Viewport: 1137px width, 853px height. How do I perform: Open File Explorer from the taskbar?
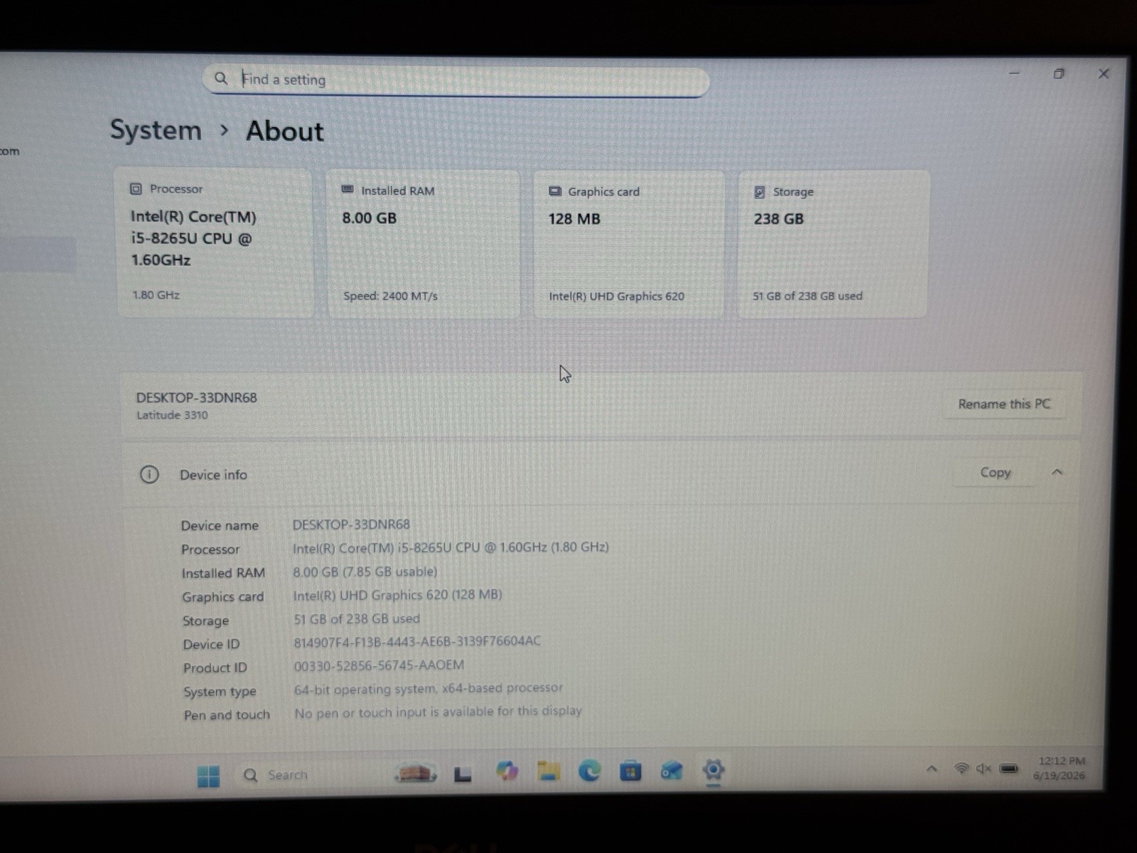click(548, 771)
